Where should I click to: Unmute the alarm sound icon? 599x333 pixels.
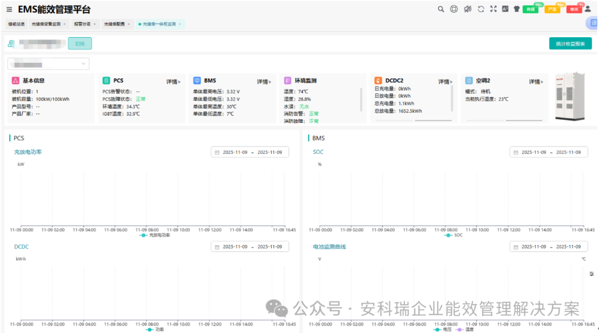click(468, 9)
